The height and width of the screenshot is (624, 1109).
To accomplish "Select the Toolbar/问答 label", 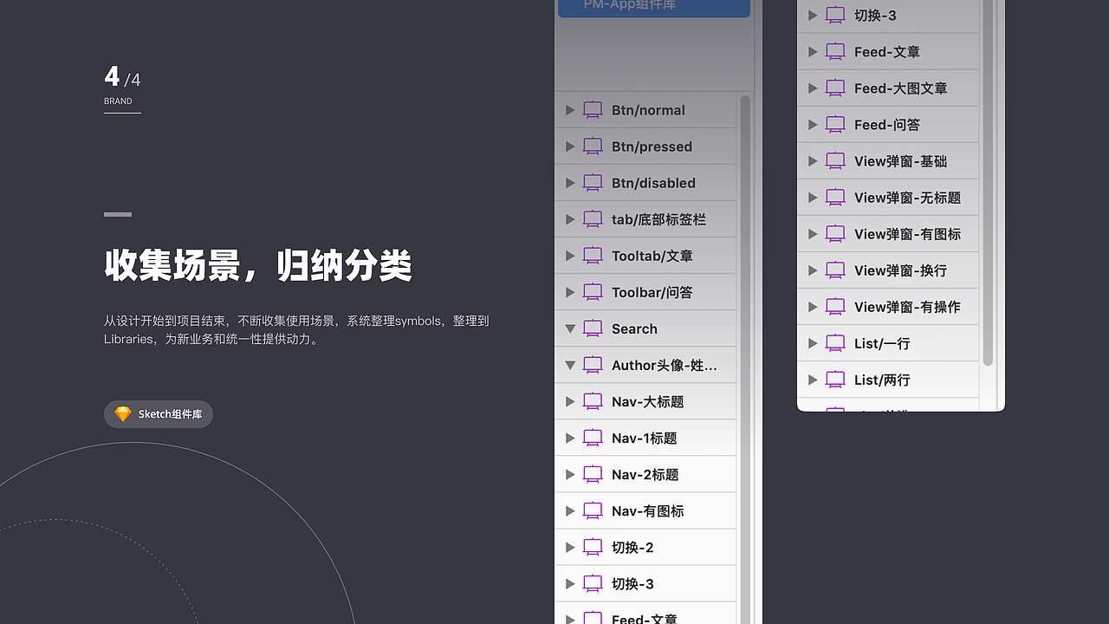I will pos(652,292).
